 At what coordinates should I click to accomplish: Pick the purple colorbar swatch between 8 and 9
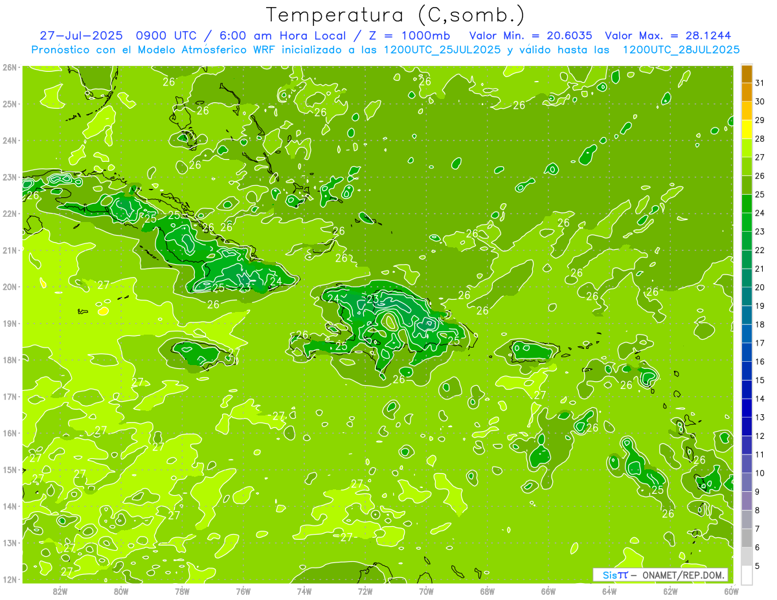tap(747, 501)
